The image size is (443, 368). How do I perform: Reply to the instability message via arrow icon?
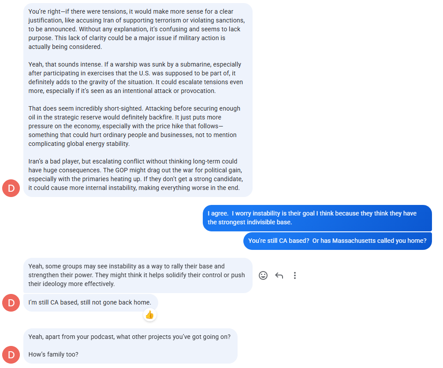coord(279,275)
